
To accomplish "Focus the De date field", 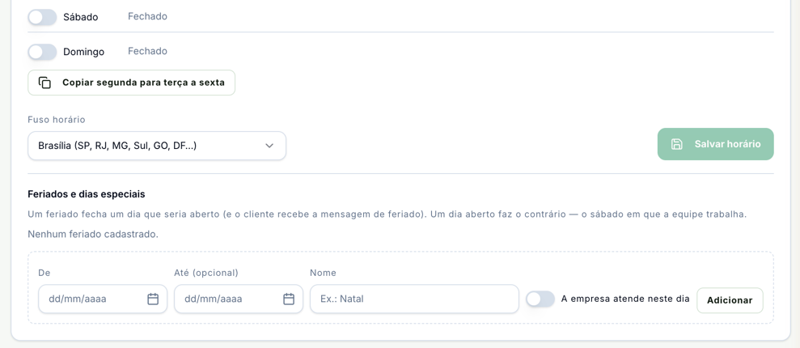I will pyautogui.click(x=103, y=299).
